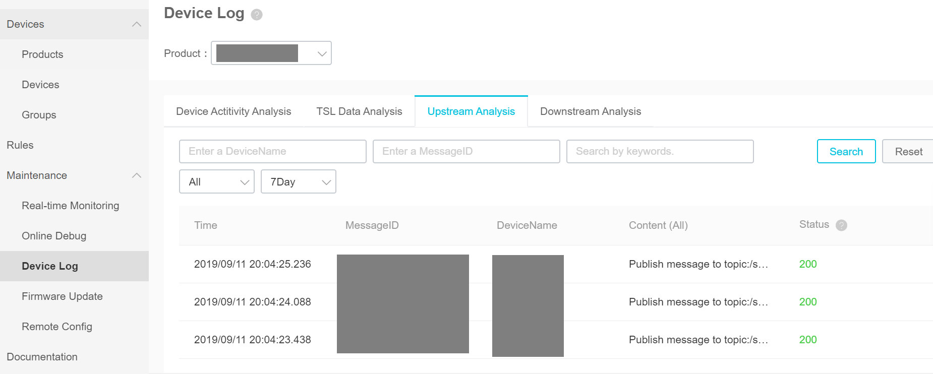Open Online Debug in the sidebar
Screen dimensions: 933x374
54,236
